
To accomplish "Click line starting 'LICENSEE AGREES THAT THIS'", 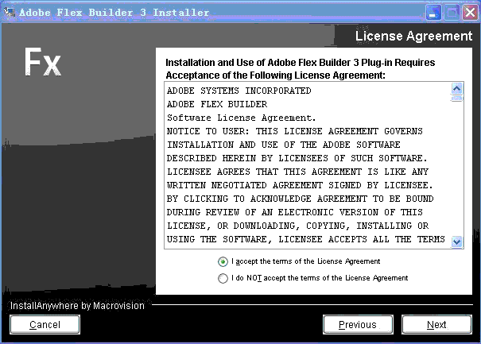I will [297, 172].
